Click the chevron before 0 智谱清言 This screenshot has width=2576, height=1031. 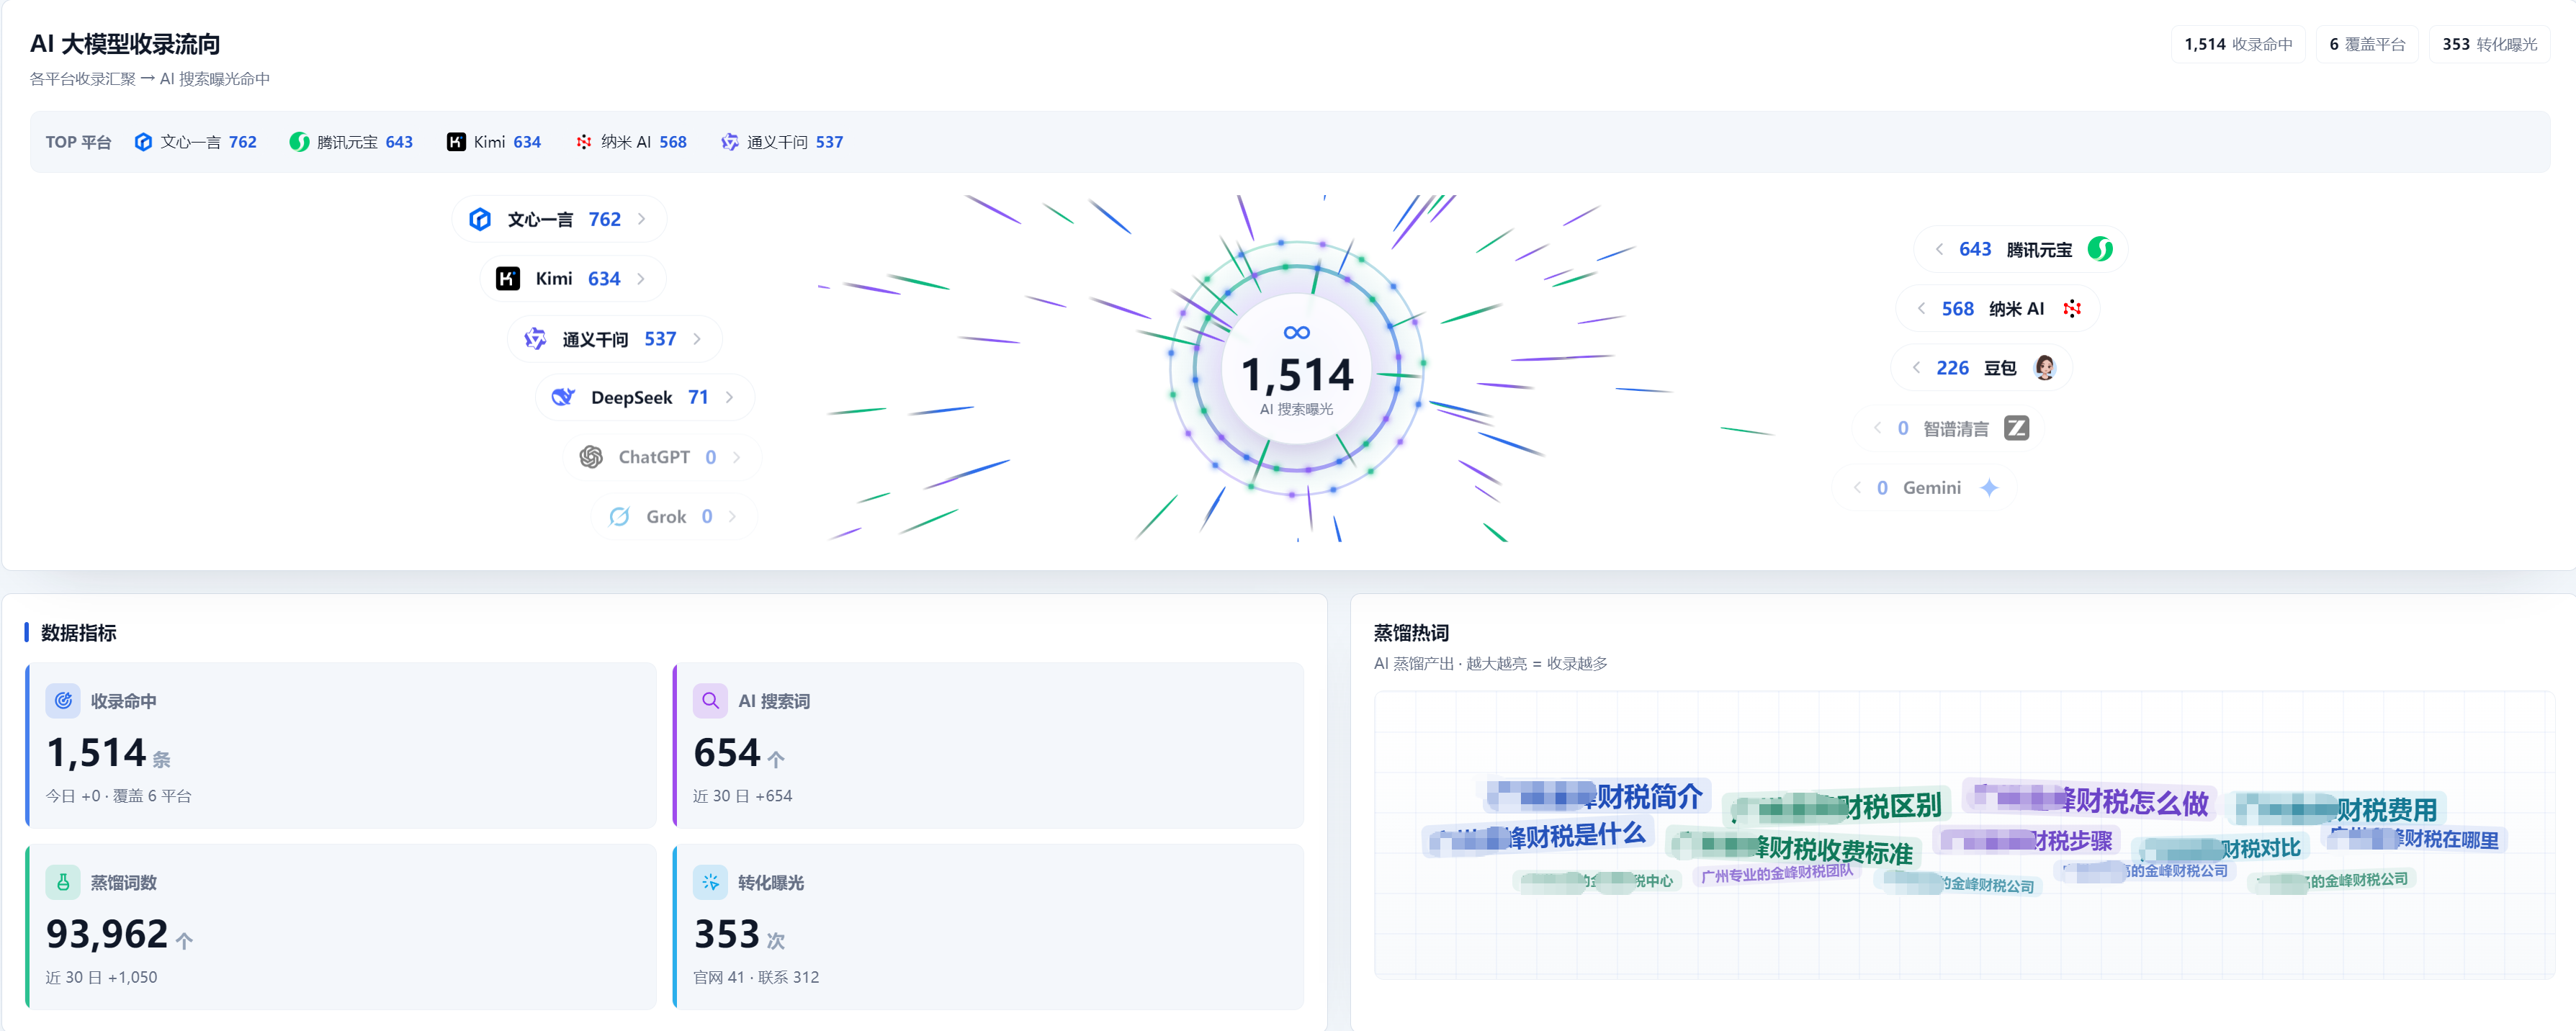click(1877, 428)
